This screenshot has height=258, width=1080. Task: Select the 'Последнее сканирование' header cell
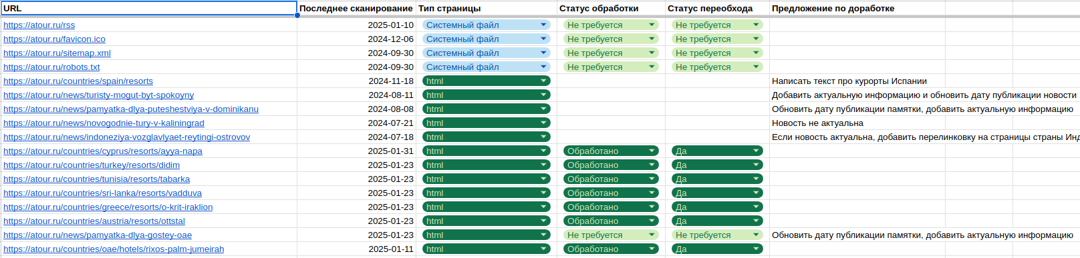click(356, 8)
